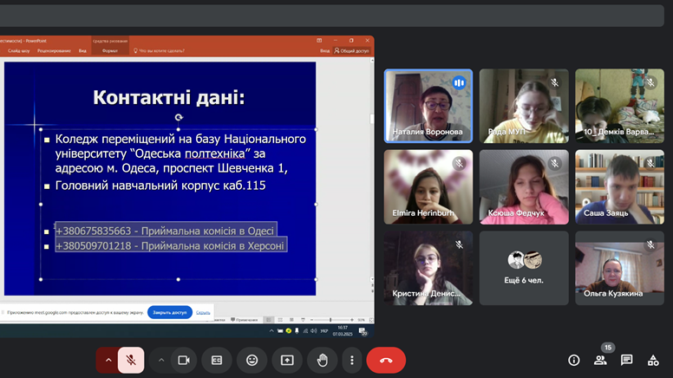Screen dimensions: 673x378
Task: Switch to Normal view in PowerPoint status bar
Action: pos(269,320)
